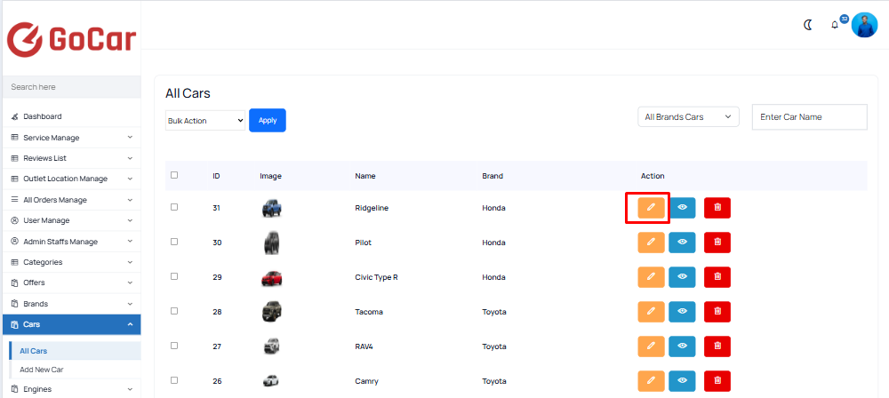Expand Service Manage chevron

click(130, 137)
